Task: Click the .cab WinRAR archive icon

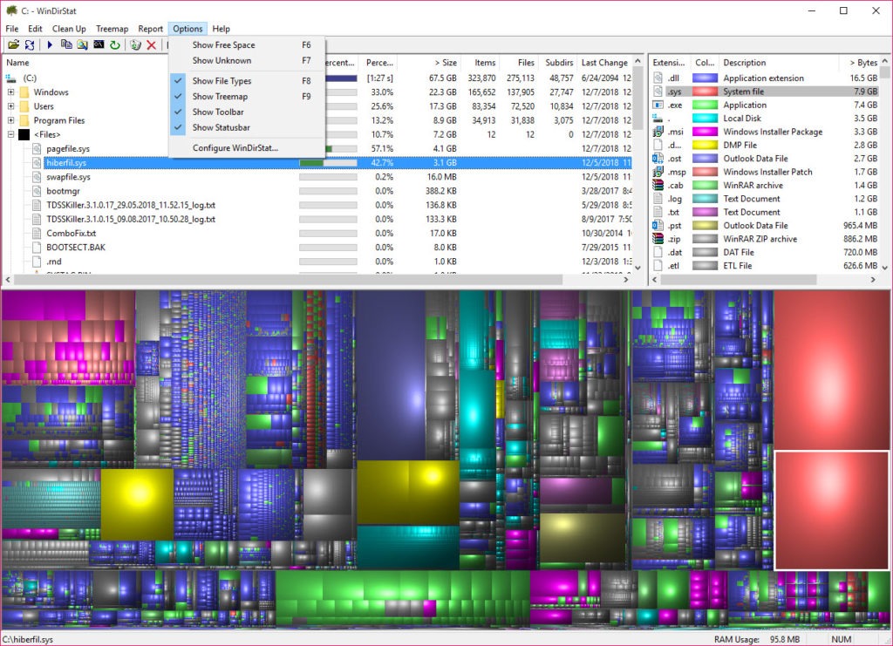Action: (x=658, y=185)
